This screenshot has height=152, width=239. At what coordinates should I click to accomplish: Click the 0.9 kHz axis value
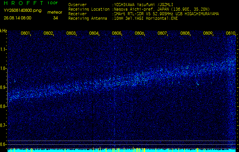pos(3,87)
